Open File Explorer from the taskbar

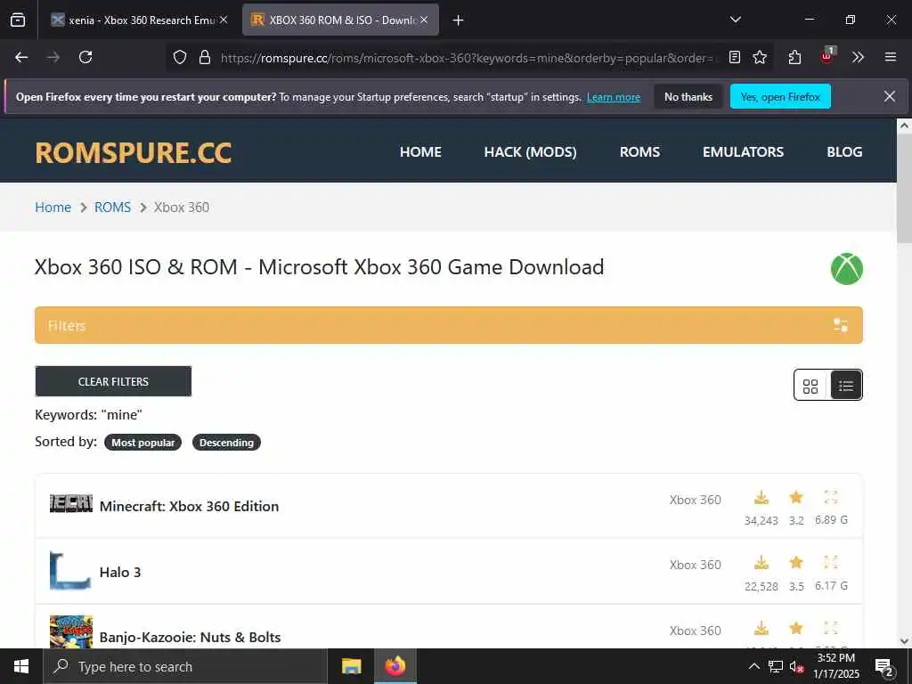(x=351, y=666)
